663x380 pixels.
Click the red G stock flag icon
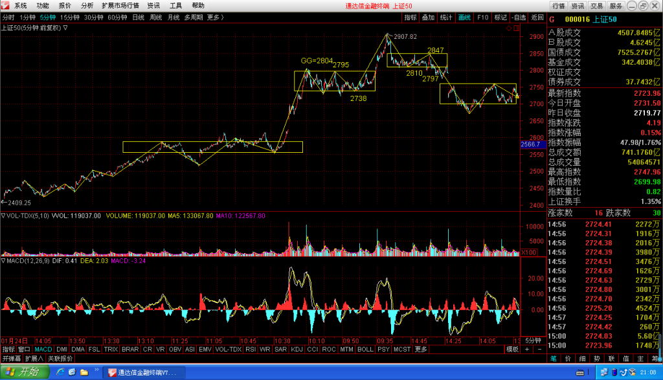click(x=552, y=19)
